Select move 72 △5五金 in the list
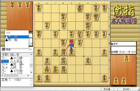 pyautogui.click(x=15, y=61)
